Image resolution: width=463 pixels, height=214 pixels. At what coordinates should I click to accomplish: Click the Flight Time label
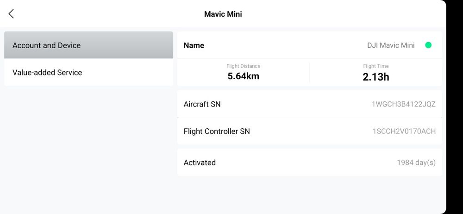click(x=375, y=66)
